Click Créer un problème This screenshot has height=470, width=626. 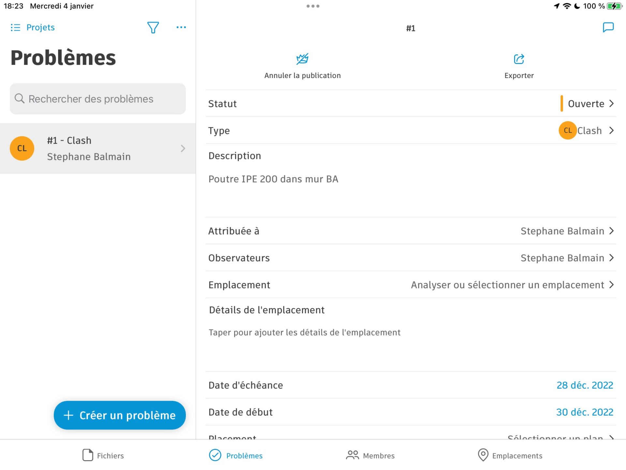119,415
